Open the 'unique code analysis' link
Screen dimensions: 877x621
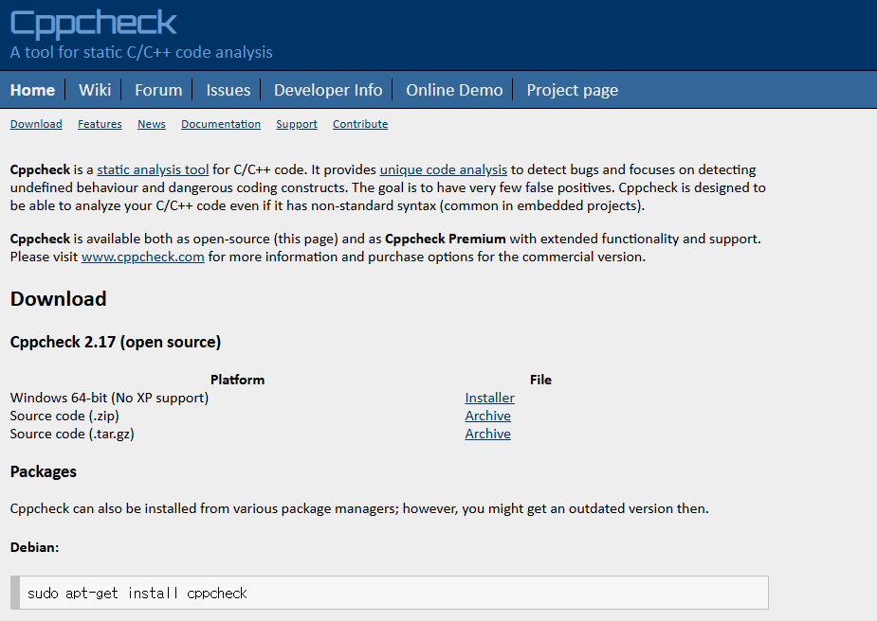(x=444, y=169)
